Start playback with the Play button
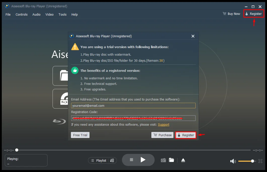The width and height of the screenshot is (267, 172). pyautogui.click(x=143, y=160)
